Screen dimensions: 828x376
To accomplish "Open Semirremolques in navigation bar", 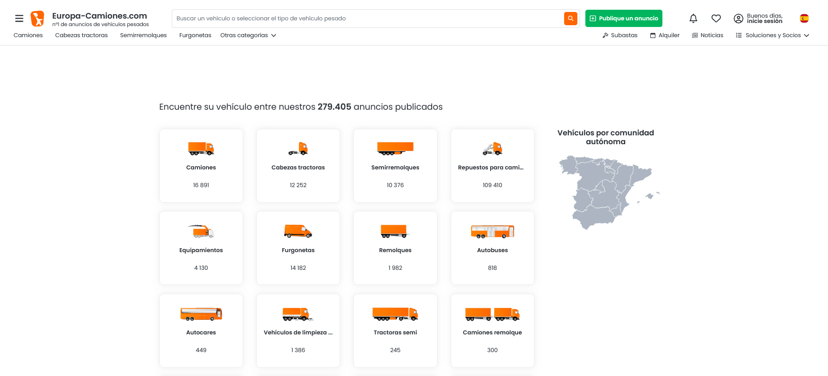I will tap(143, 35).
